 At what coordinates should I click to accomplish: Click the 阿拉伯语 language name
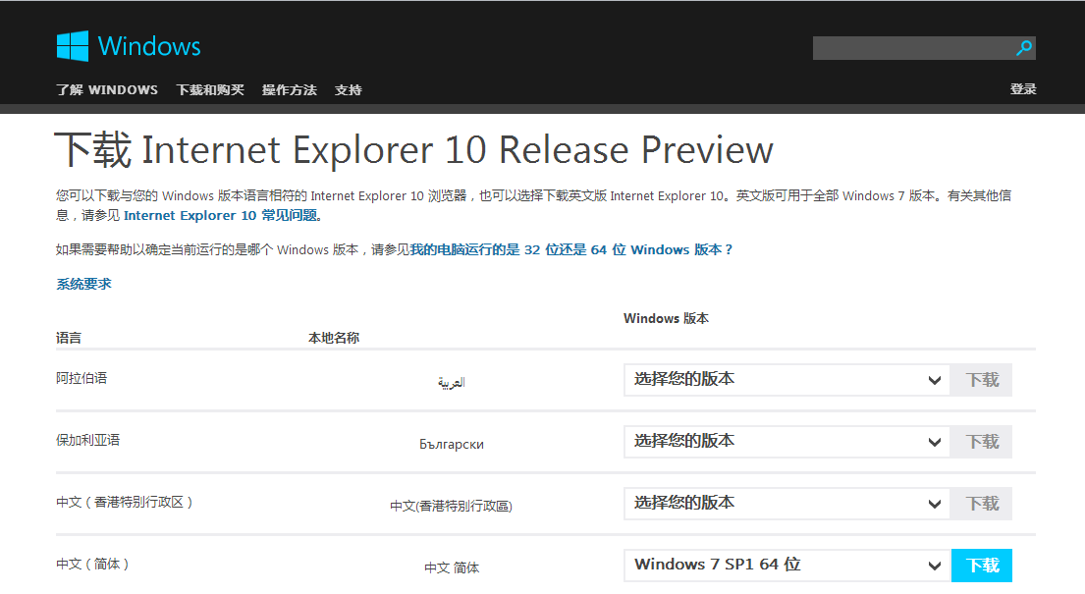81,378
